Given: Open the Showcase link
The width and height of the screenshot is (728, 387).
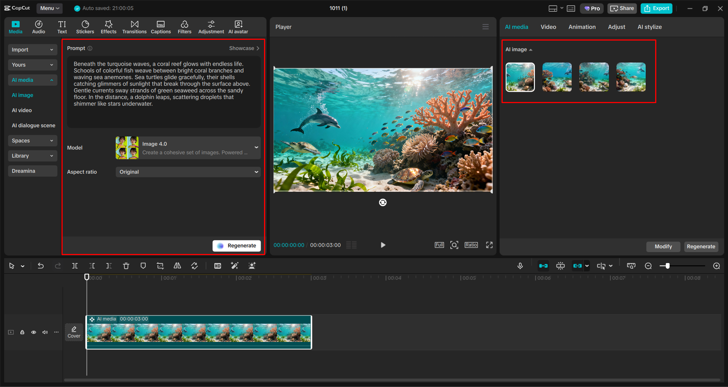Looking at the screenshot, I should point(244,48).
